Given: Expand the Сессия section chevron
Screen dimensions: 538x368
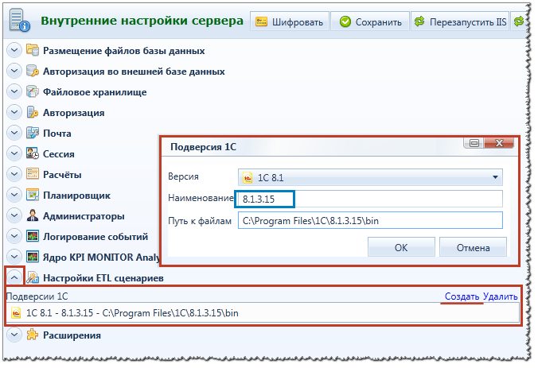Looking at the screenshot, I should pos(14,153).
